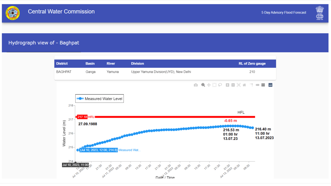The width and height of the screenshot is (331, 186).
Task: Toggle Measured Water Level legend entry
Action: [100, 99]
